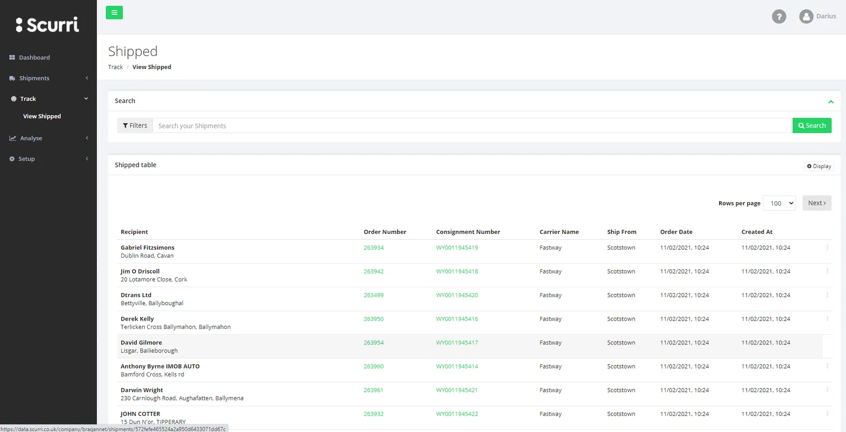Go to Next page of results

point(817,203)
